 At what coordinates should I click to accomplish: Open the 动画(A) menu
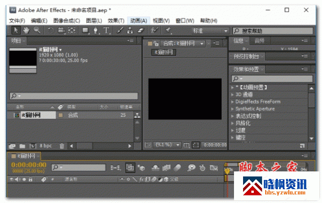138,21
